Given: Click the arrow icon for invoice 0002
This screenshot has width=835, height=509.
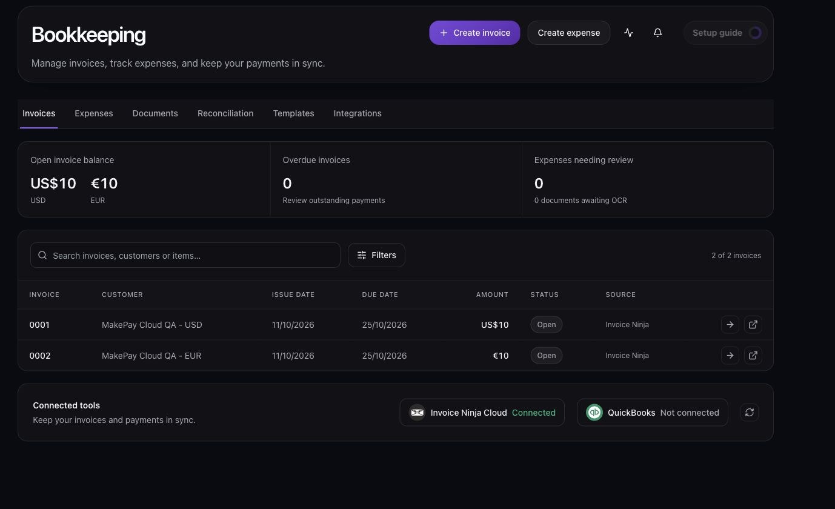Looking at the screenshot, I should coord(730,356).
